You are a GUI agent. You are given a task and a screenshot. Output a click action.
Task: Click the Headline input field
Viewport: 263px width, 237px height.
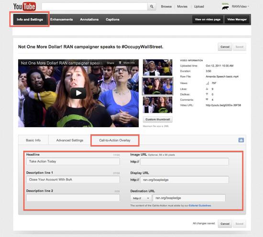73,162
